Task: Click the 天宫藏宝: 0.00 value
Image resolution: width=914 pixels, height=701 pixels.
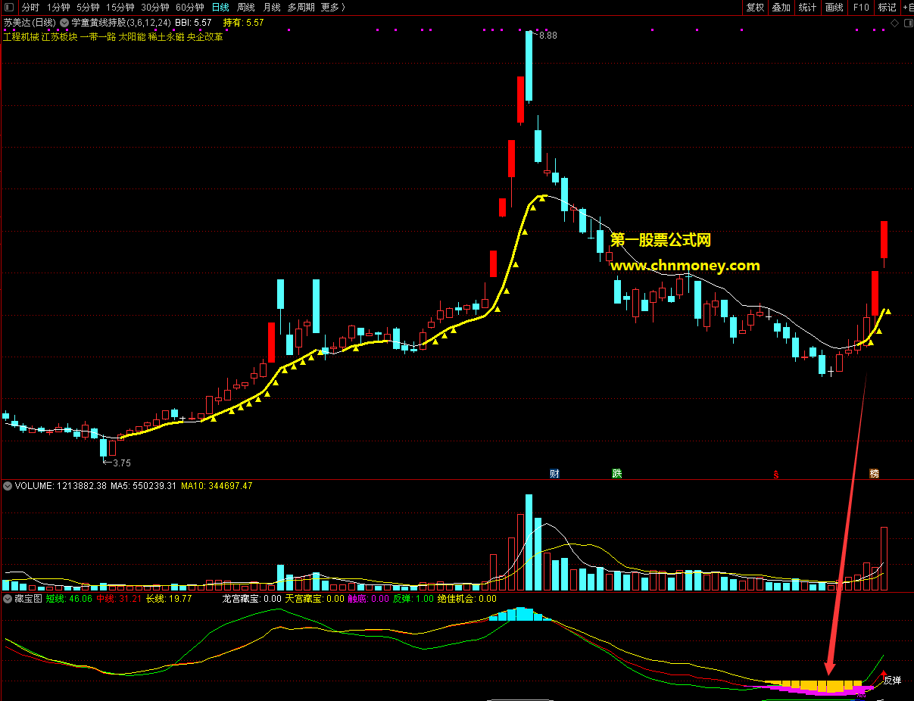Action: click(314, 598)
